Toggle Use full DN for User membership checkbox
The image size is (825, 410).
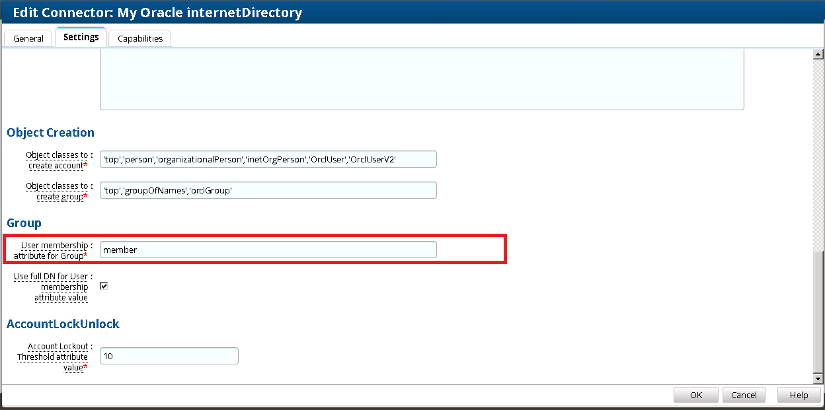tap(104, 286)
